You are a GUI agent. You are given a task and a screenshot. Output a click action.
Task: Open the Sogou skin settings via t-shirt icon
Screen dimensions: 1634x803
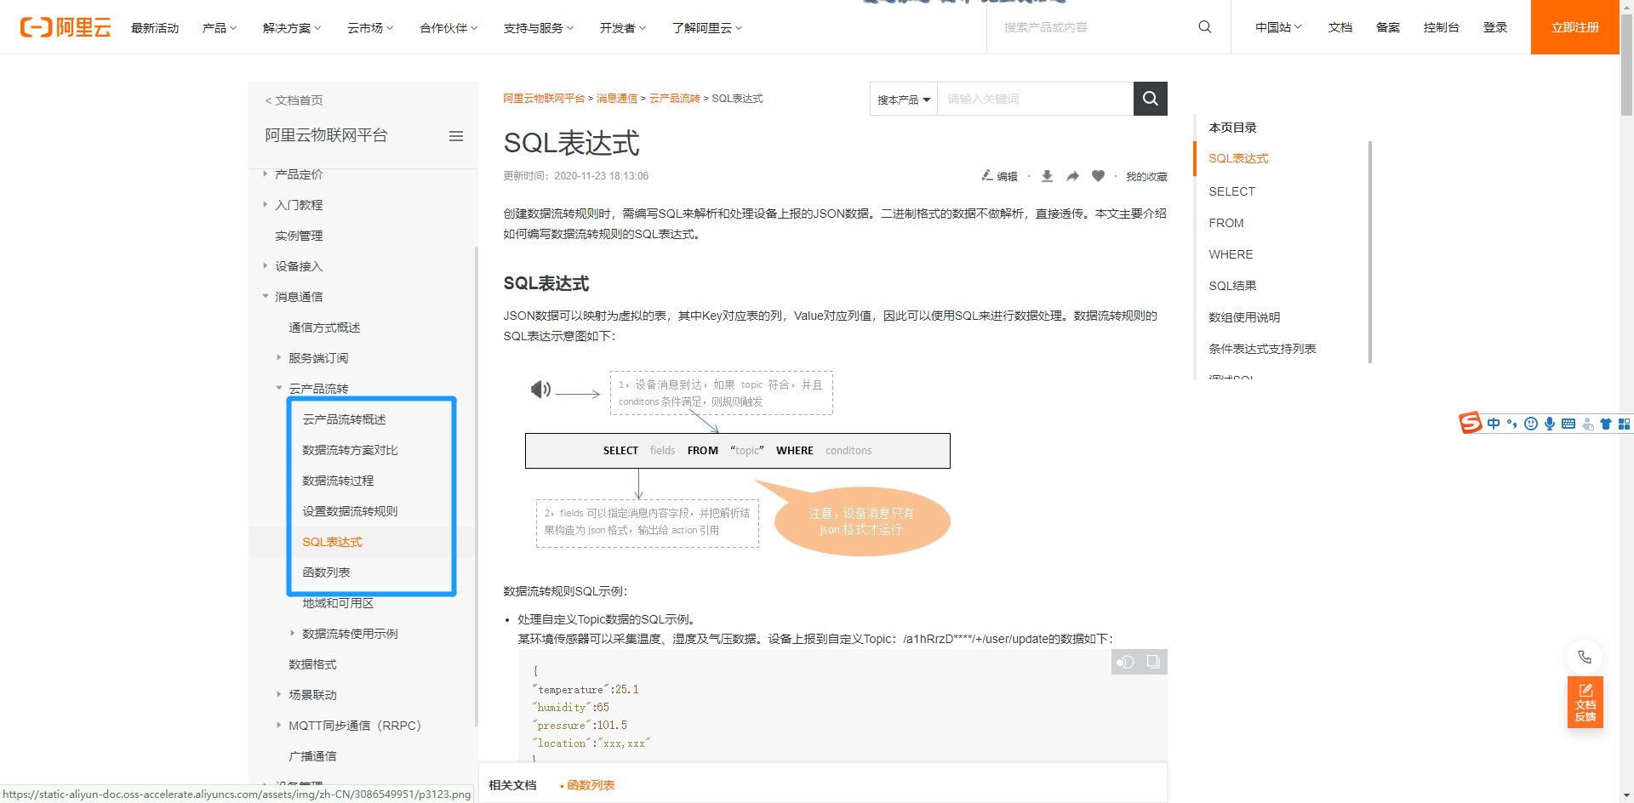point(1607,424)
